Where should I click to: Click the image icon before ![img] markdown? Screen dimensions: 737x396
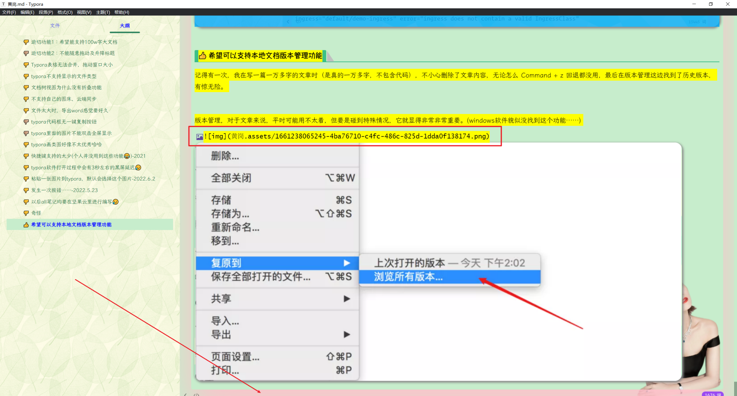(x=200, y=137)
